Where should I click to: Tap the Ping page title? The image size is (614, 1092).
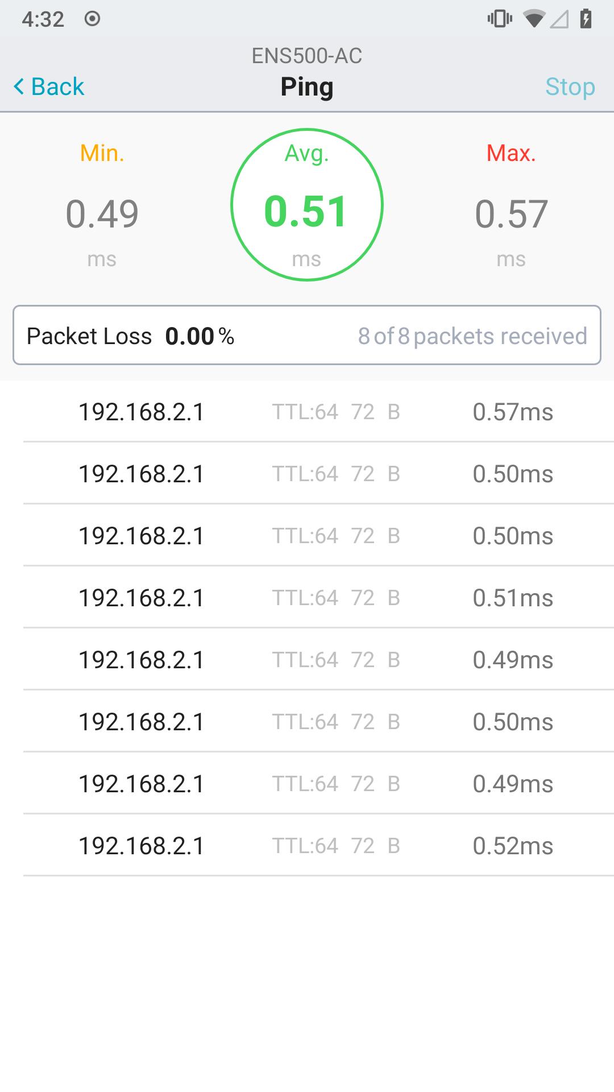click(307, 87)
